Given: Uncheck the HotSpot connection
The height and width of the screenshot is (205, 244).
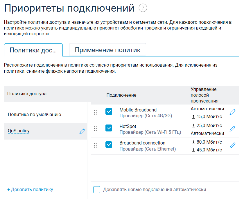Looking at the screenshot, I should coord(109,128).
